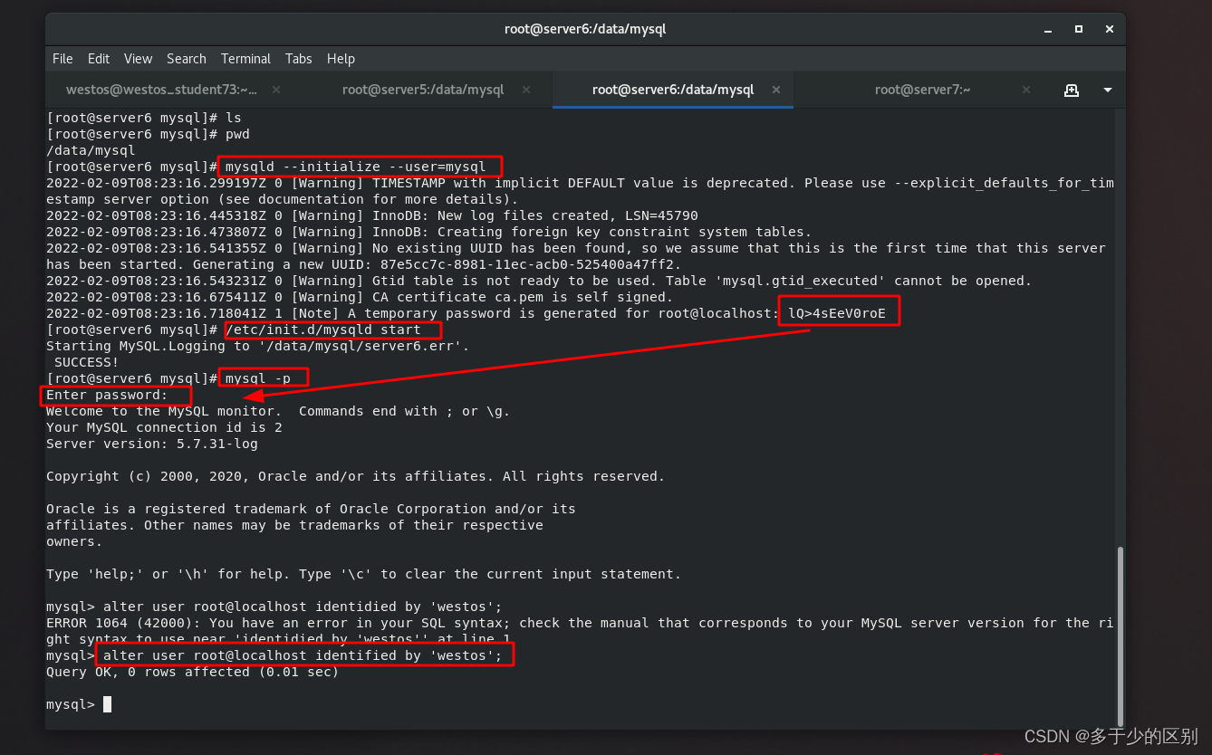Click the window title root@server6:/data/mysql
The width and height of the screenshot is (1212, 755).
tap(585, 29)
